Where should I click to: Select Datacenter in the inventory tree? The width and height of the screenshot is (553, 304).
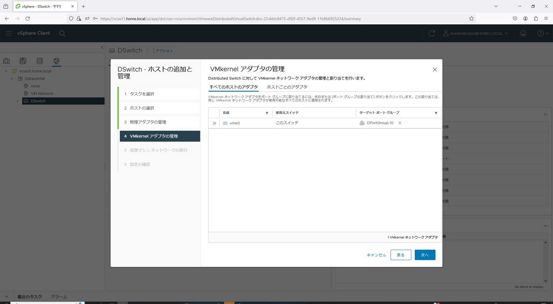click(x=35, y=79)
